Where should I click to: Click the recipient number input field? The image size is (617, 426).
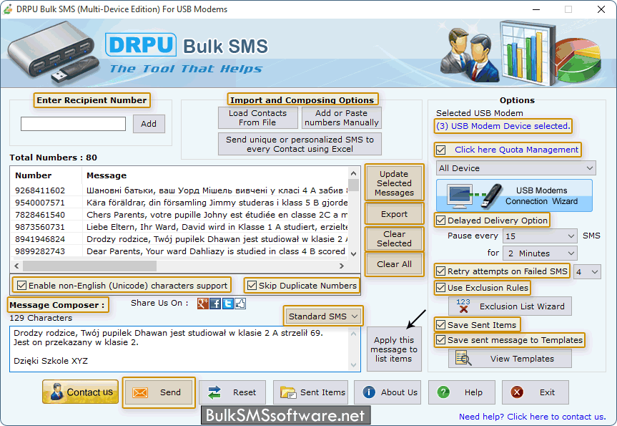[73, 124]
